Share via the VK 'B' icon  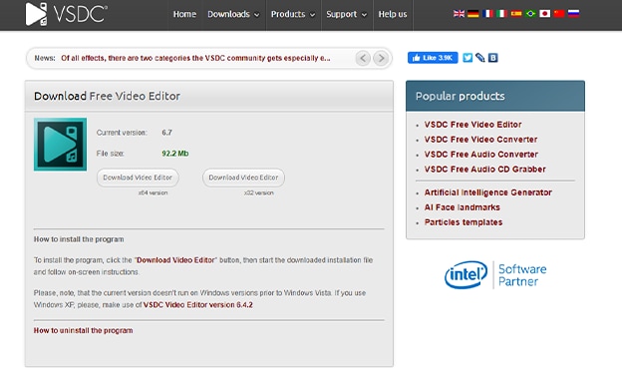[493, 58]
